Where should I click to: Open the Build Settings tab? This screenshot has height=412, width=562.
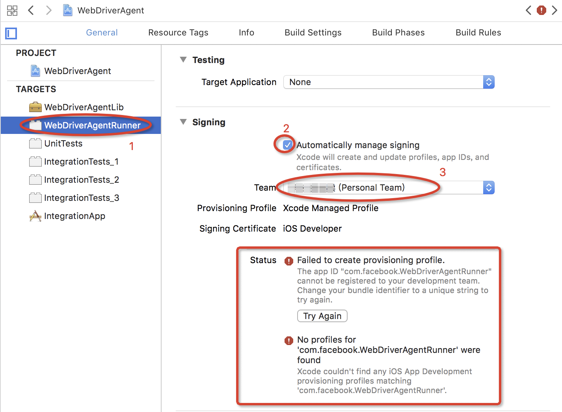[313, 33]
